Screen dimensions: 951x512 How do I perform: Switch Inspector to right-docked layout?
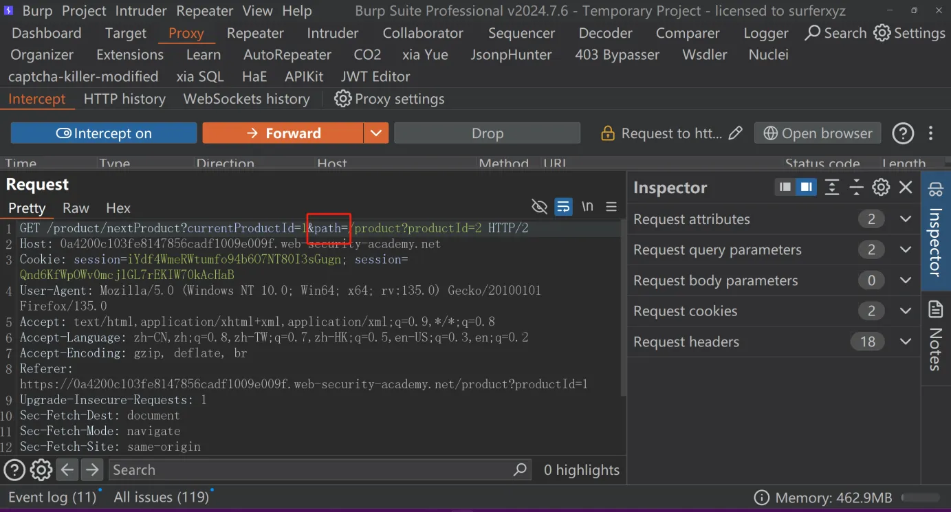pos(806,187)
